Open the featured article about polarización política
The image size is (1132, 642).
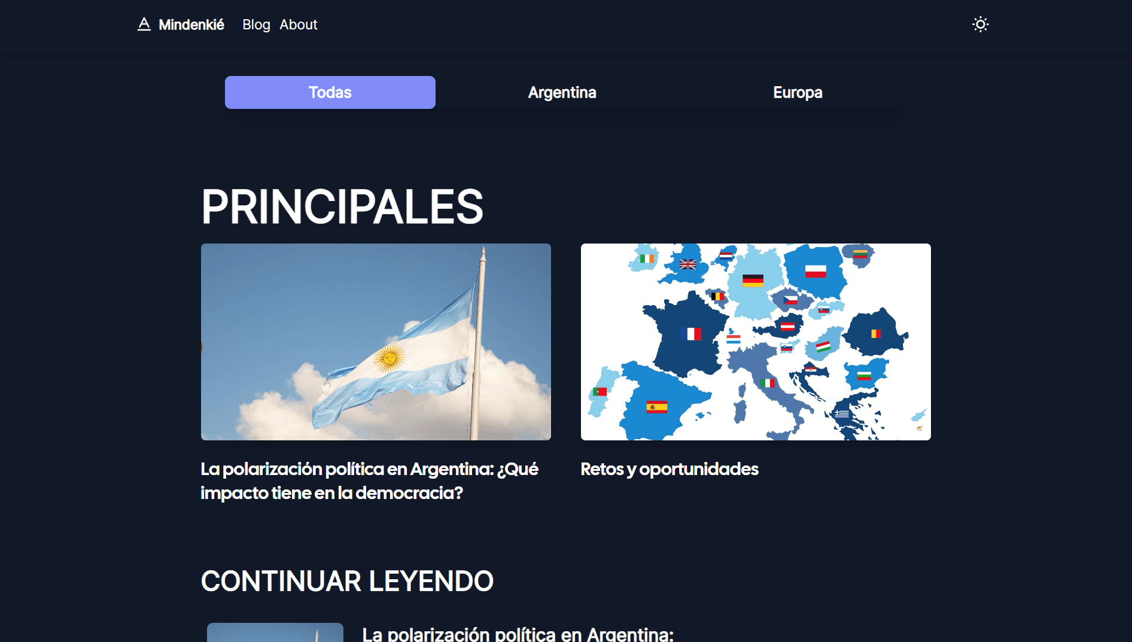coord(370,482)
